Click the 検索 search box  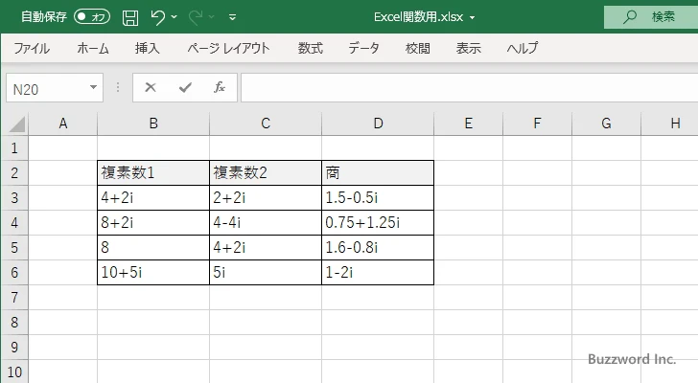click(651, 17)
